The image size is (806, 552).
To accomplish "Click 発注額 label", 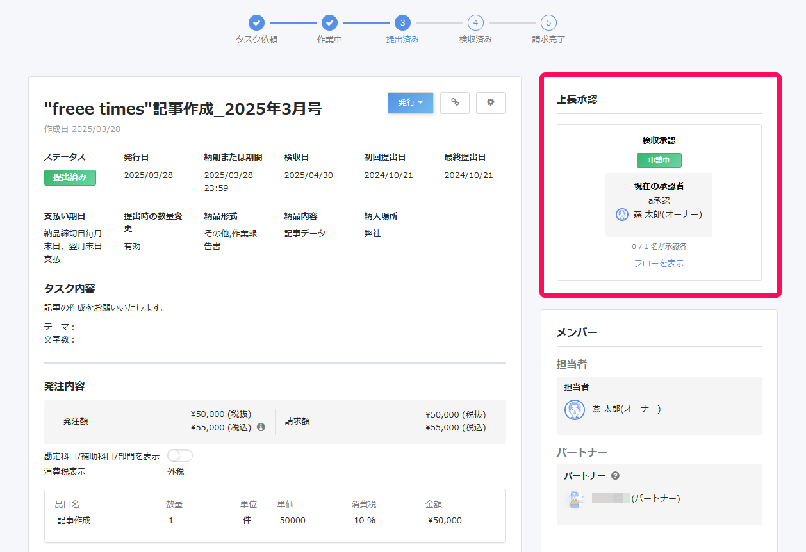I will (76, 421).
